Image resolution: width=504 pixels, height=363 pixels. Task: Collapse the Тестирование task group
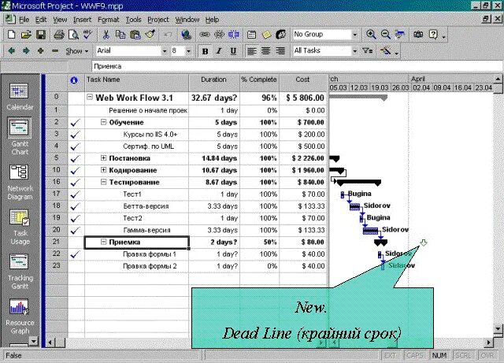point(103,182)
